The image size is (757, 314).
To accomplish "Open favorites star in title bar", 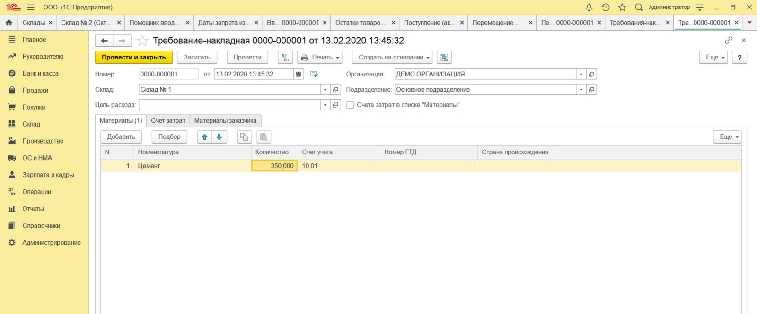I will point(622,7).
